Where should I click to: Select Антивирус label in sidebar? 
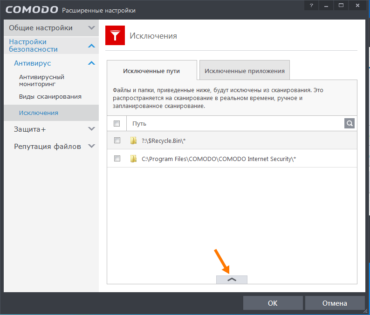pyautogui.click(x=32, y=63)
